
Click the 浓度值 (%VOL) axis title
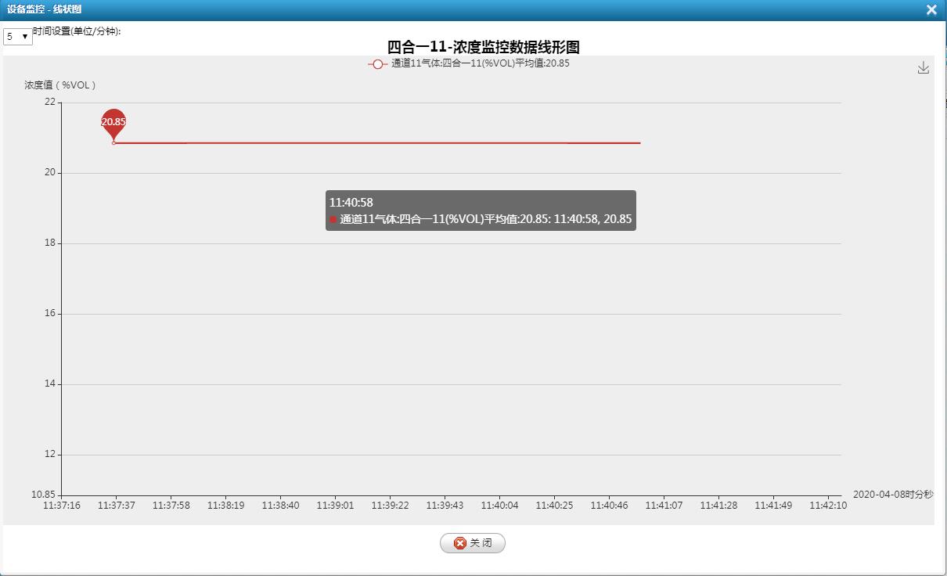point(60,85)
